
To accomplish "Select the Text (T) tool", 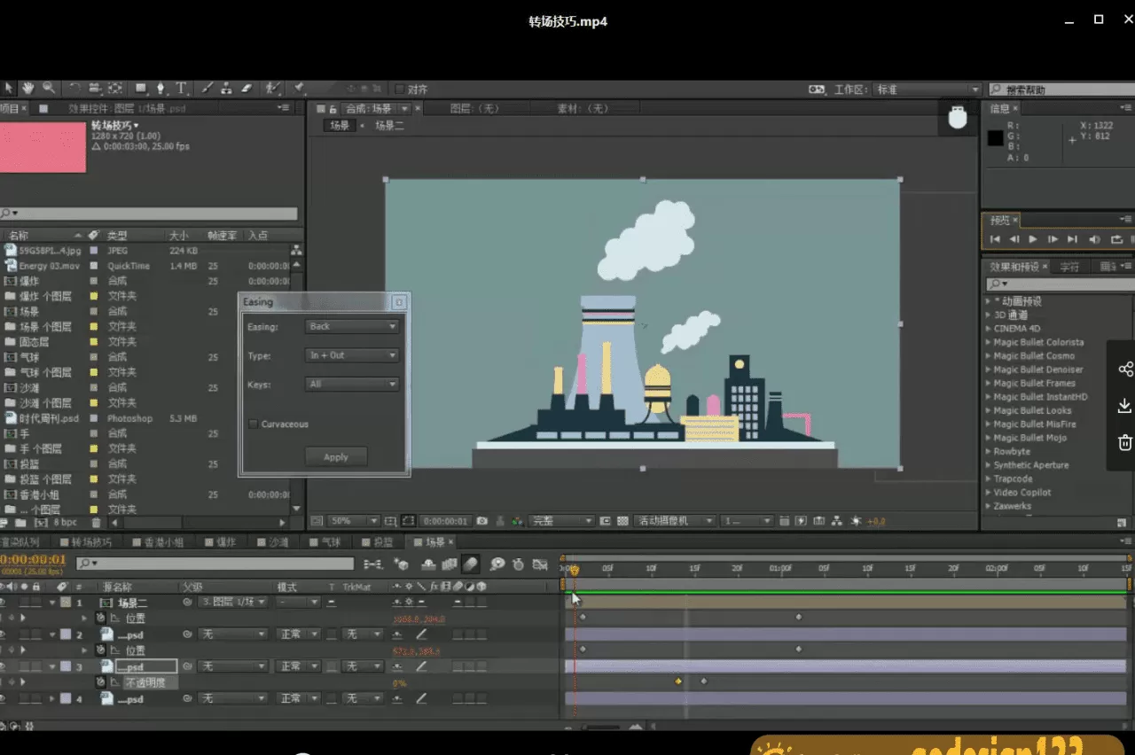I will [181, 89].
